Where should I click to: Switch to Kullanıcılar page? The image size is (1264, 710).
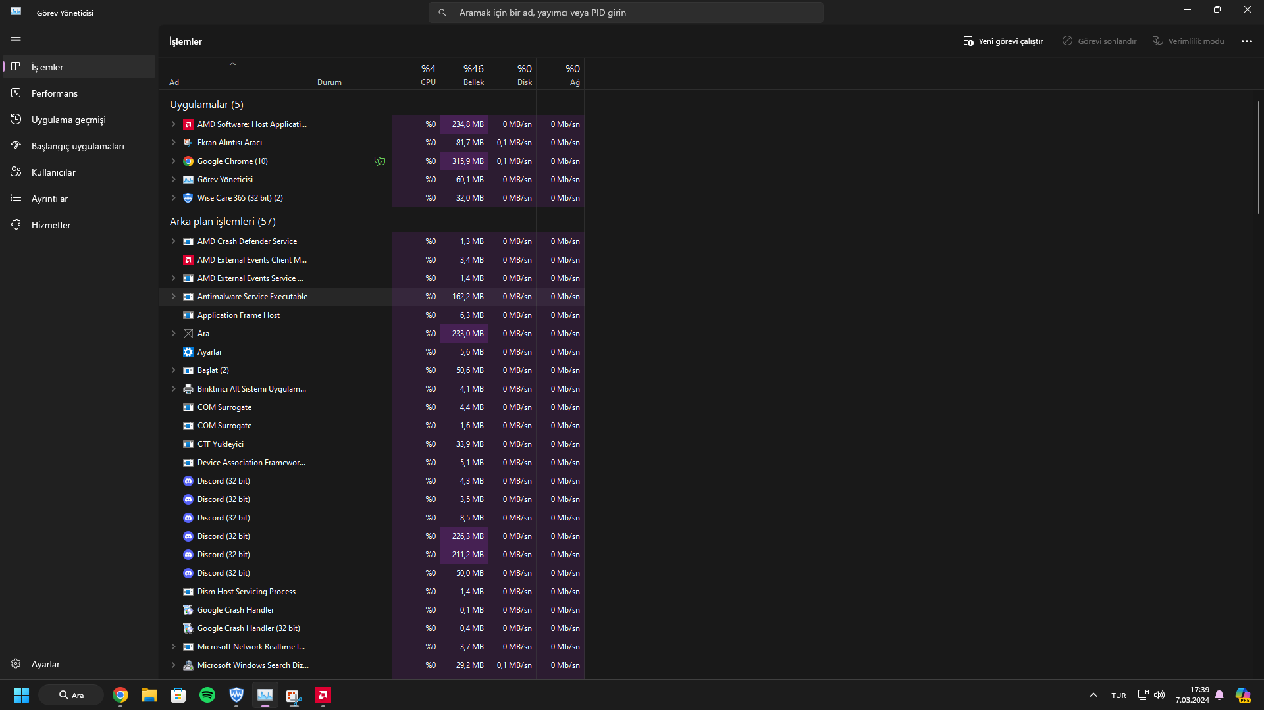point(79,172)
